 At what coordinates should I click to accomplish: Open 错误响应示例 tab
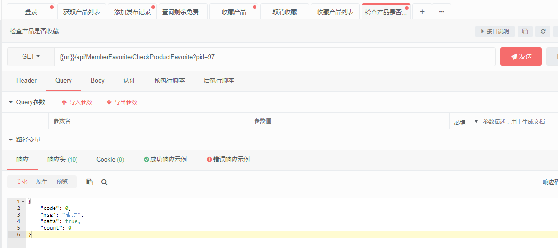228,160
